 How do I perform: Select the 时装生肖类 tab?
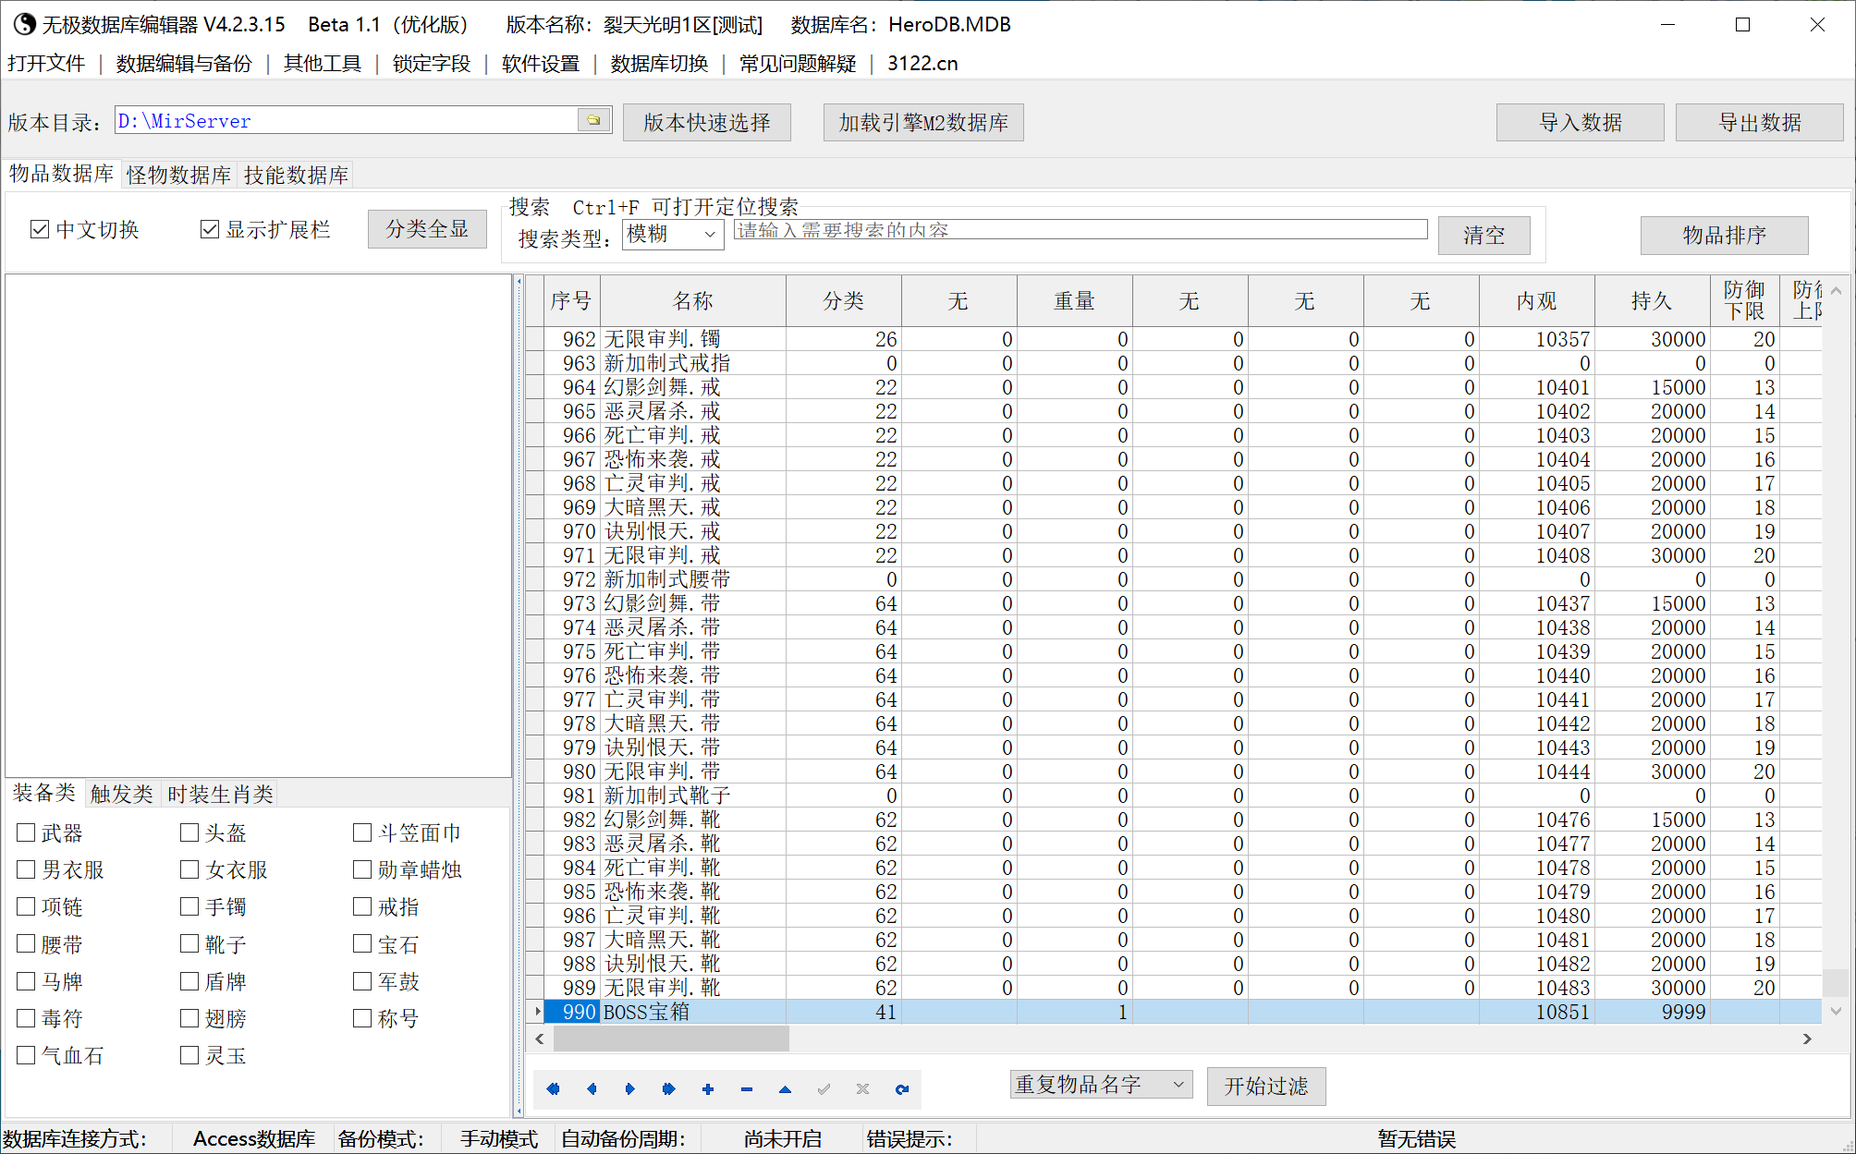(x=220, y=794)
